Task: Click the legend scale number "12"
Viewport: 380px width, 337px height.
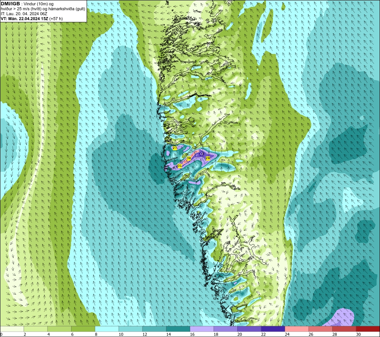Action: pyautogui.click(x=145, y=334)
